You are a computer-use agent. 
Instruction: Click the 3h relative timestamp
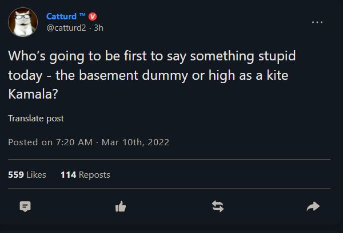98,28
